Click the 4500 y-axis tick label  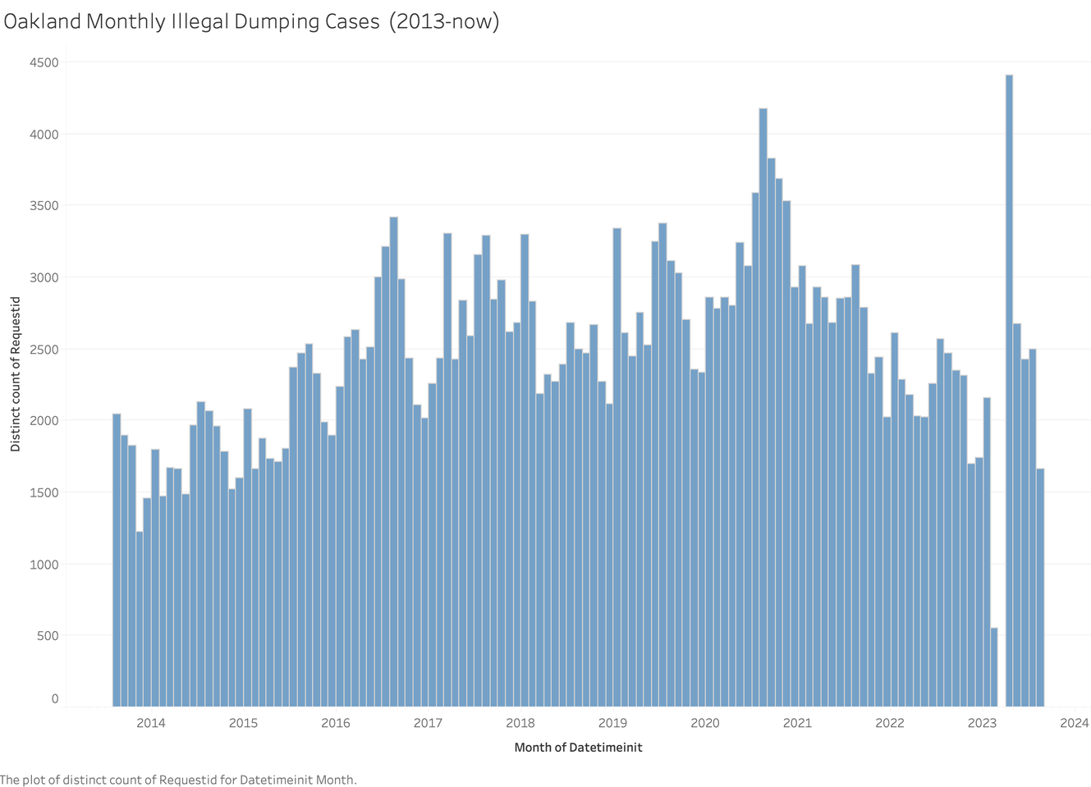tap(44, 62)
